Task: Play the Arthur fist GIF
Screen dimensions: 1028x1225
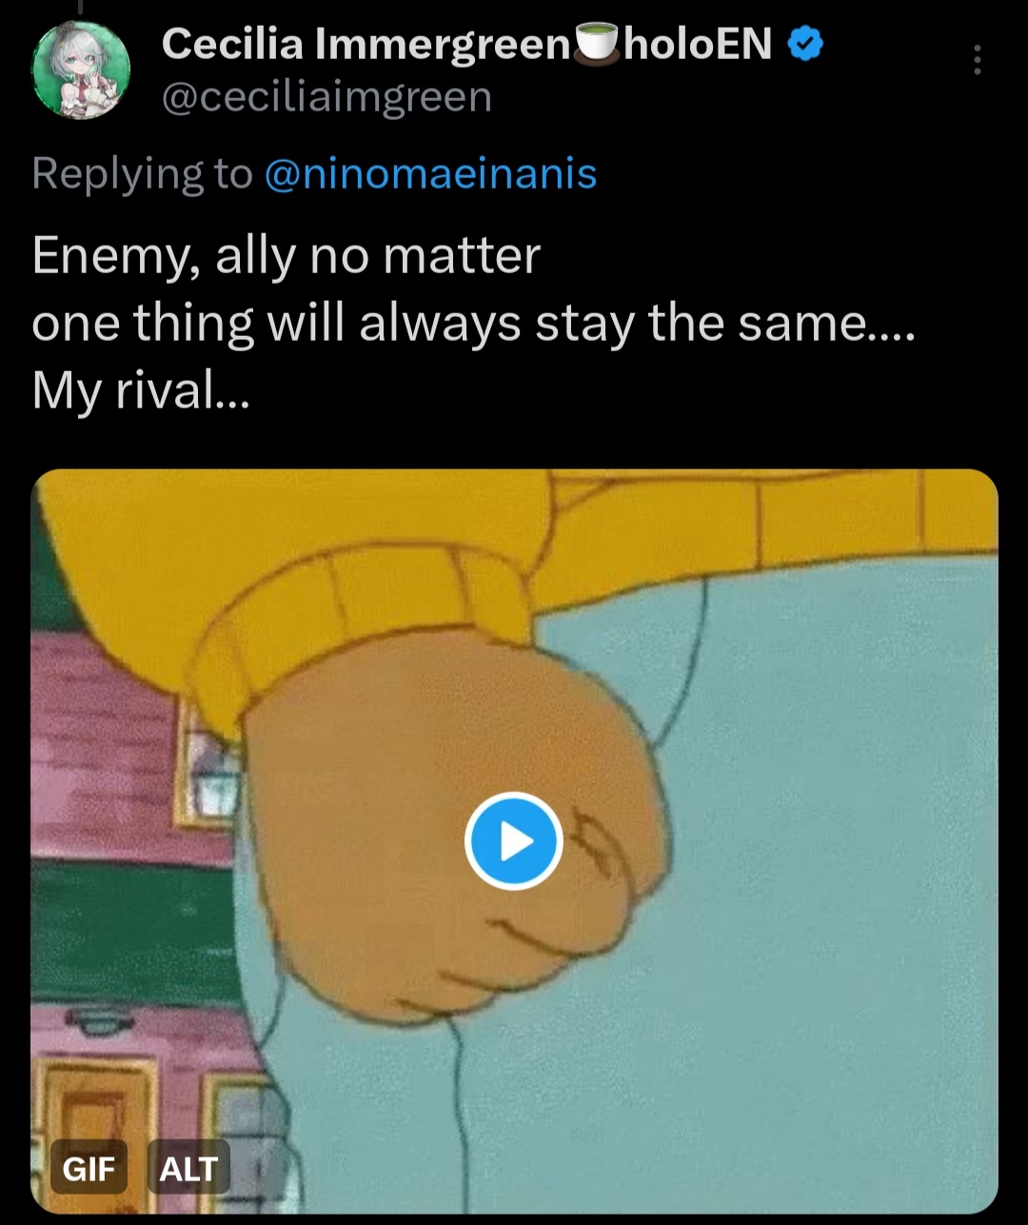Action: pyautogui.click(x=514, y=841)
